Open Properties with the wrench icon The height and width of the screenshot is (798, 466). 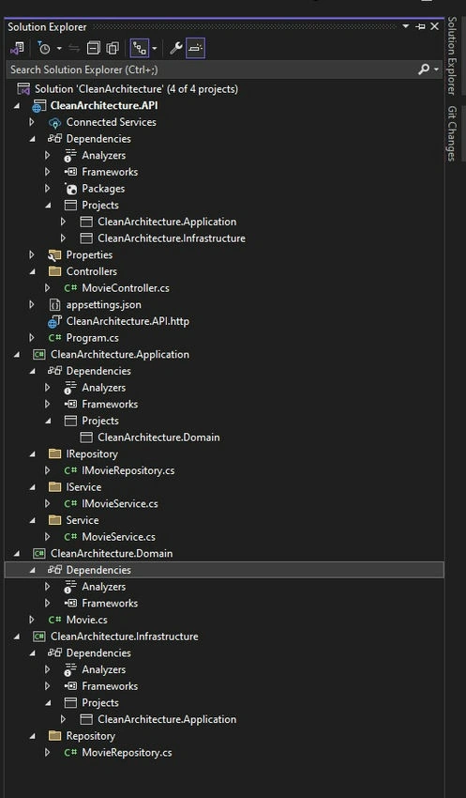pyautogui.click(x=176, y=48)
